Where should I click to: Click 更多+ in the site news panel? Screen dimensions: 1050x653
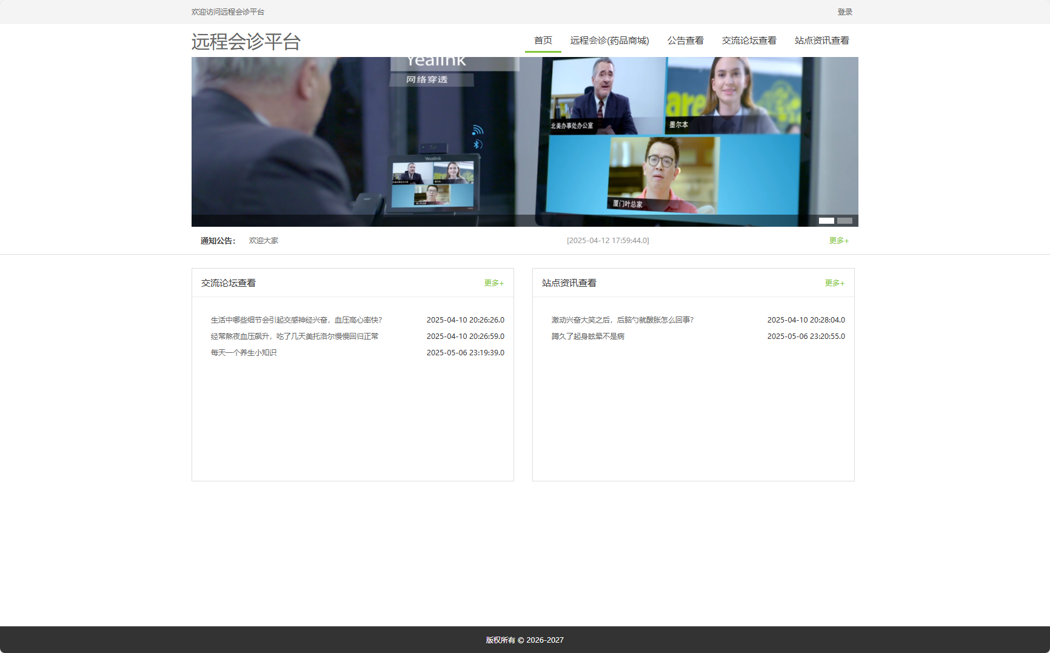click(x=834, y=283)
